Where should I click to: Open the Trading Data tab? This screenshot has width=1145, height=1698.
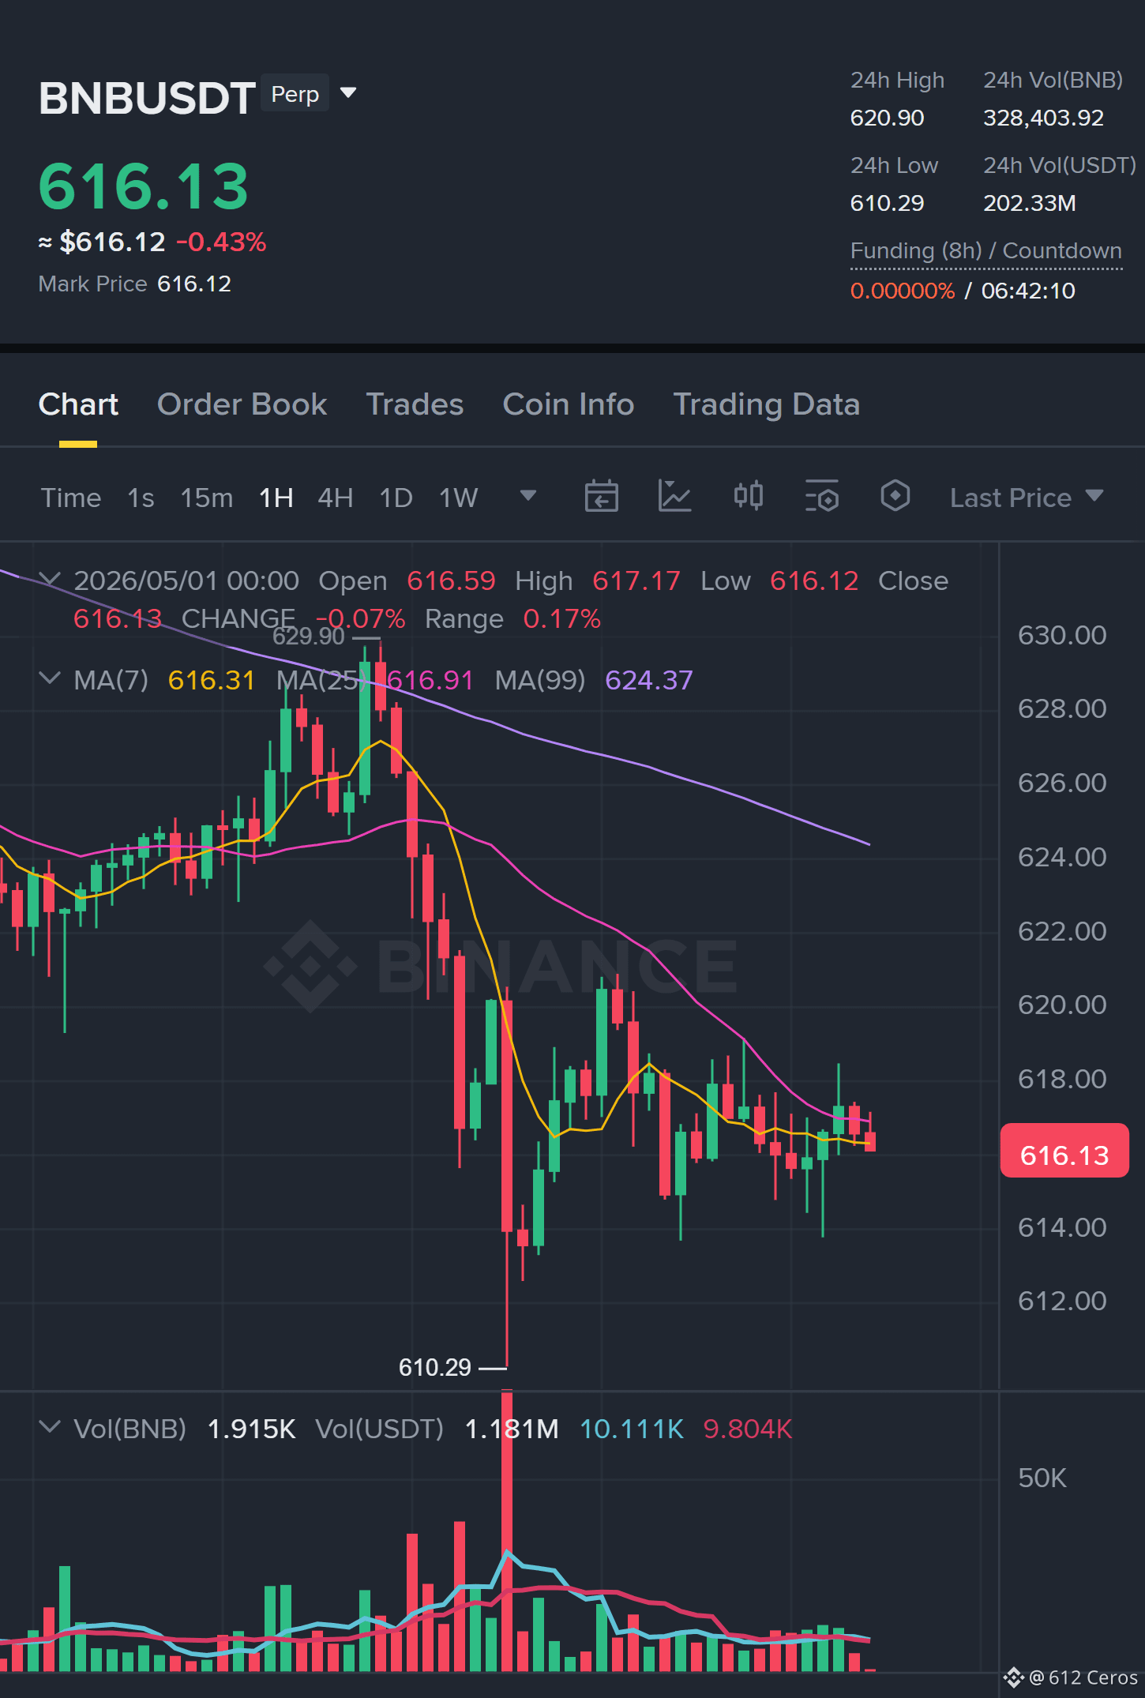click(766, 404)
